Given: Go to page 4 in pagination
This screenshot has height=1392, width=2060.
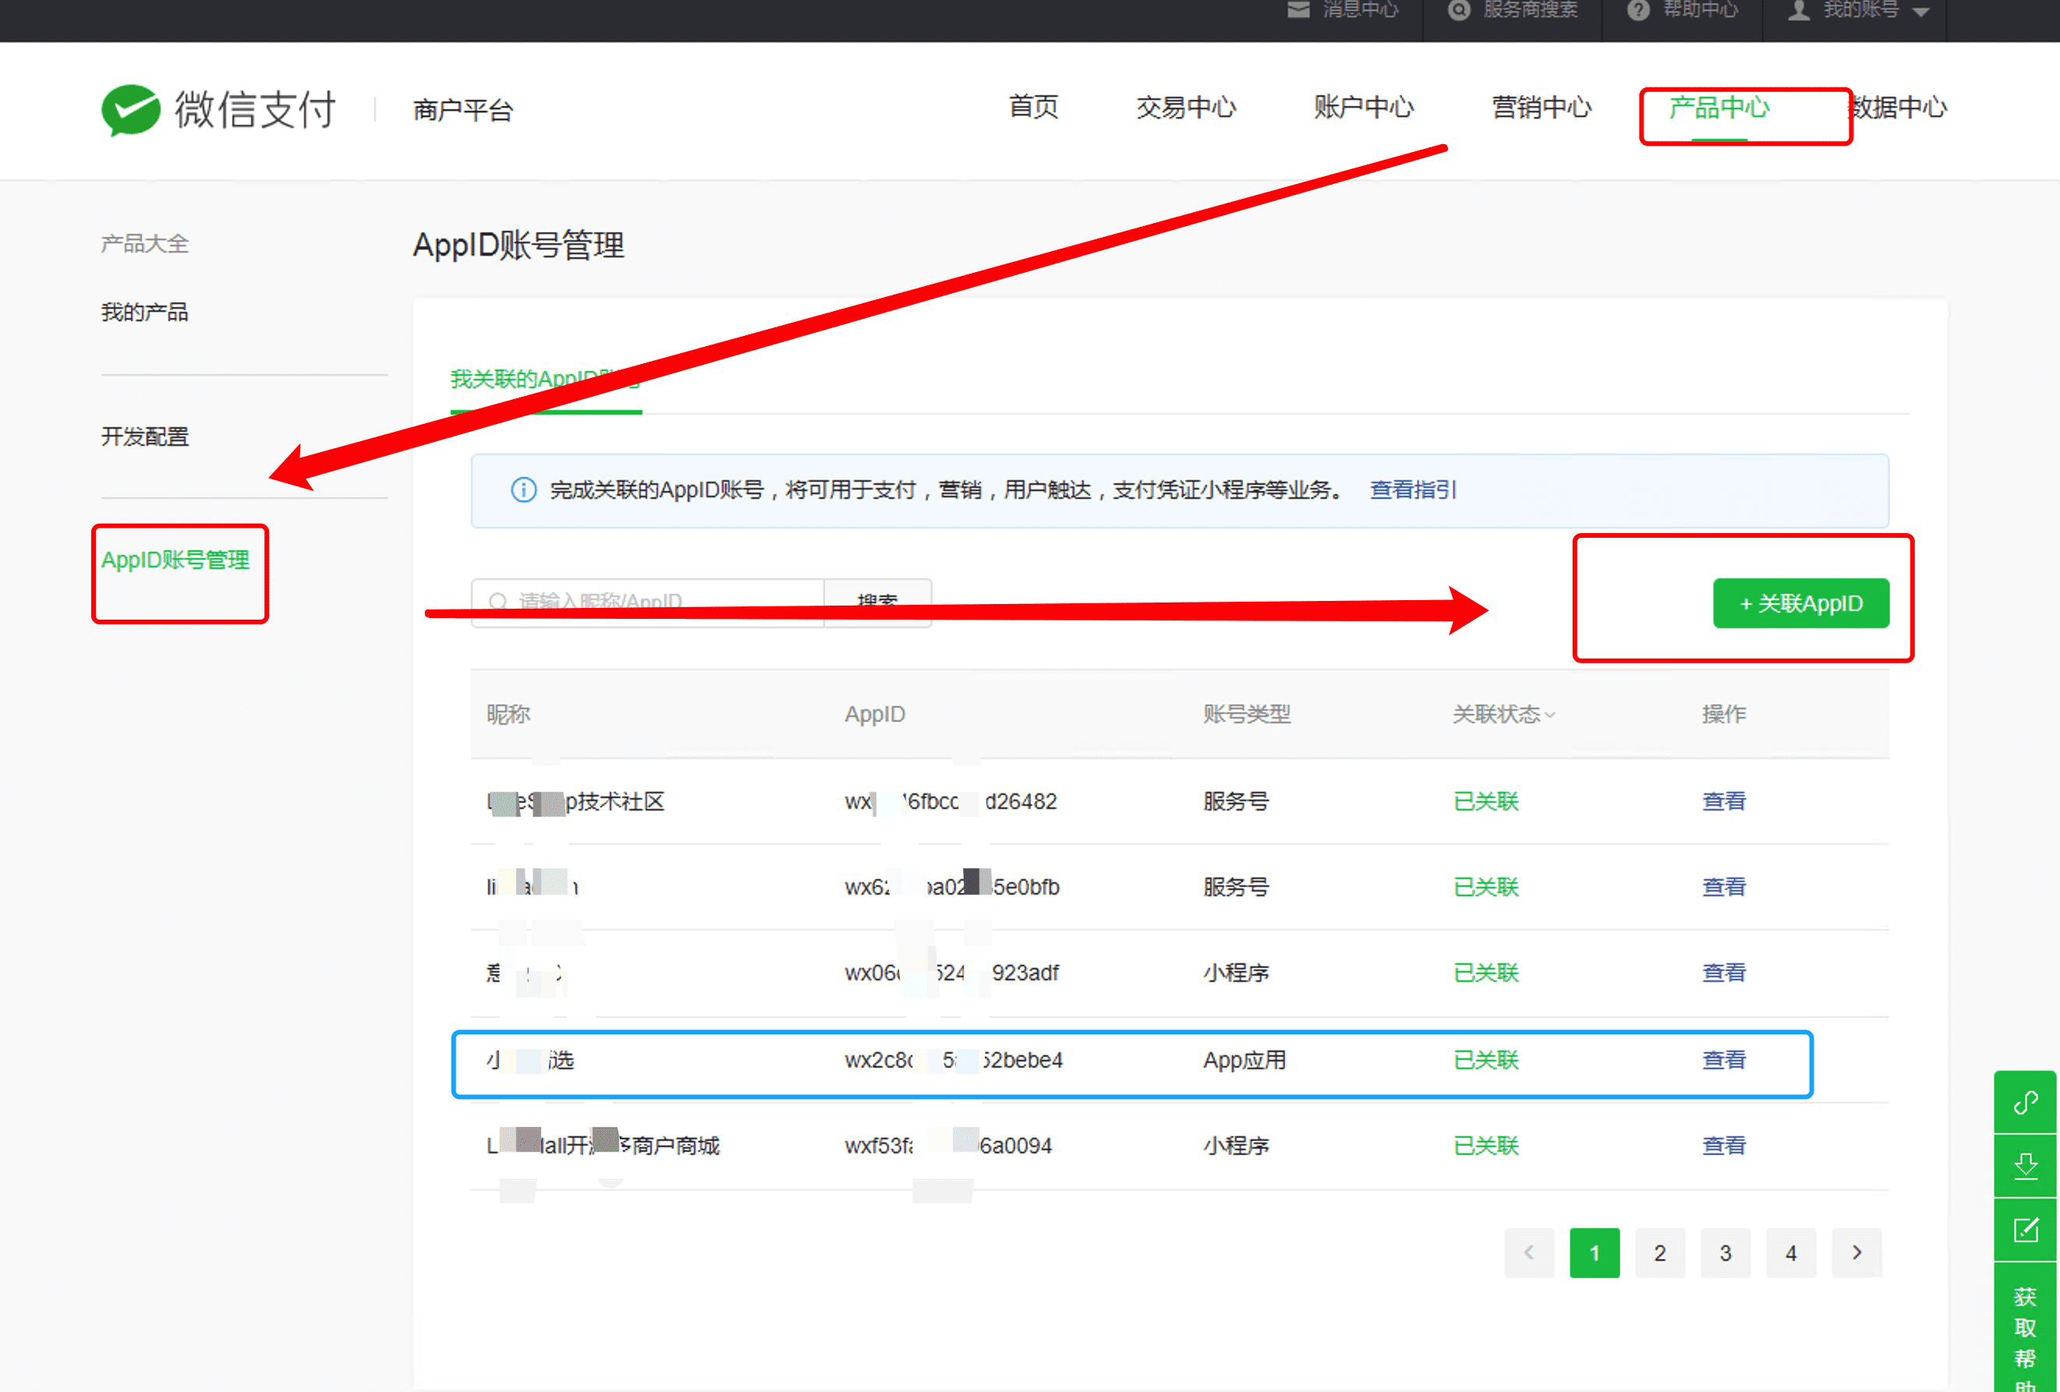Looking at the screenshot, I should click(1792, 1253).
